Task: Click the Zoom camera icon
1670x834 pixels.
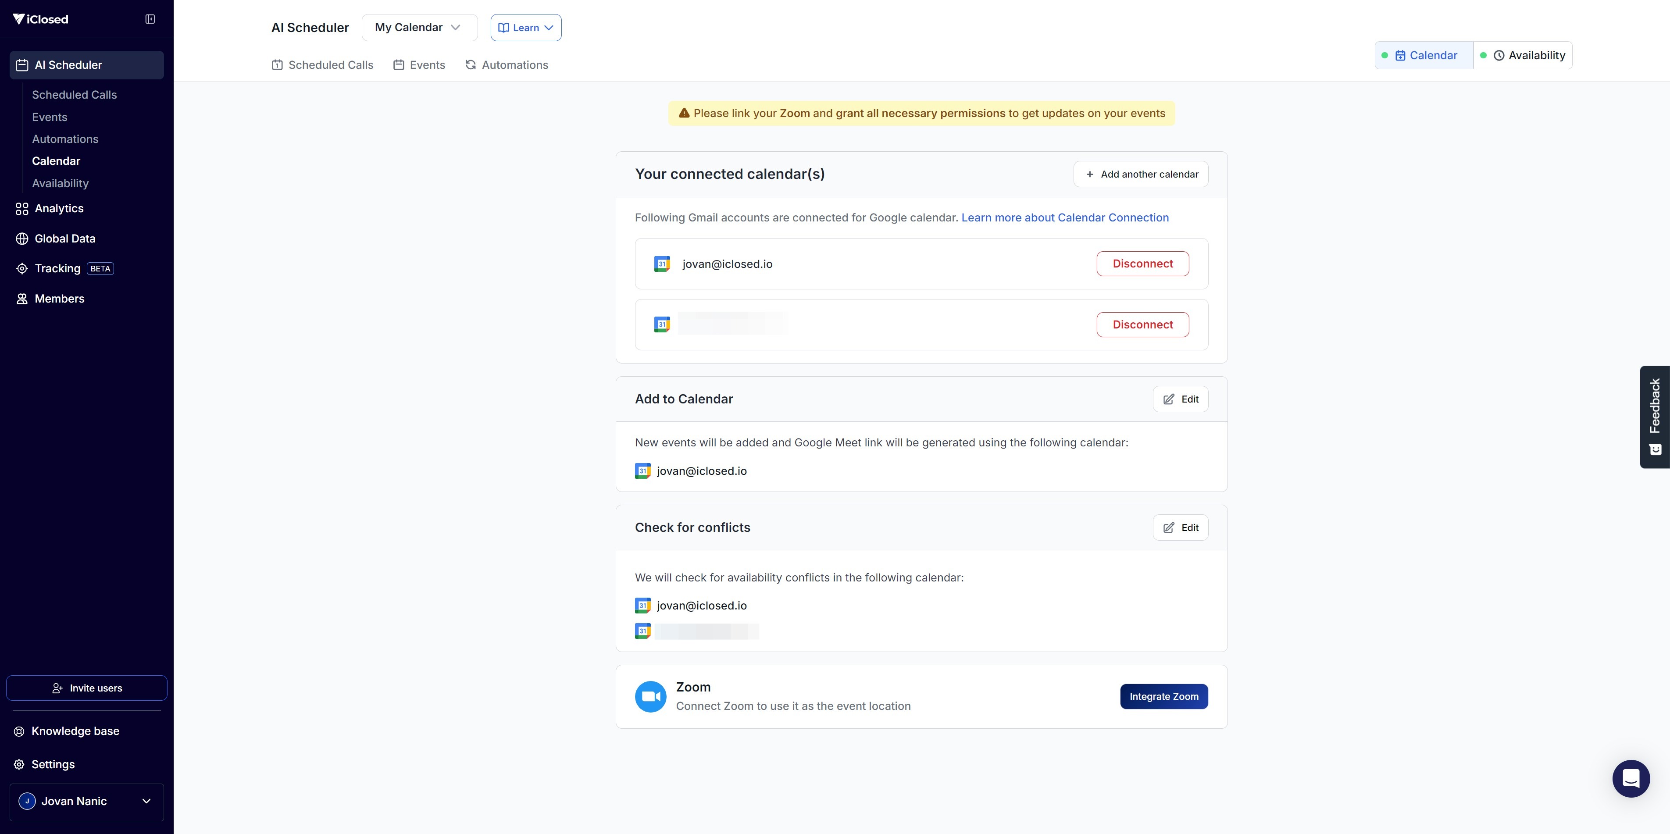Action: click(x=650, y=697)
